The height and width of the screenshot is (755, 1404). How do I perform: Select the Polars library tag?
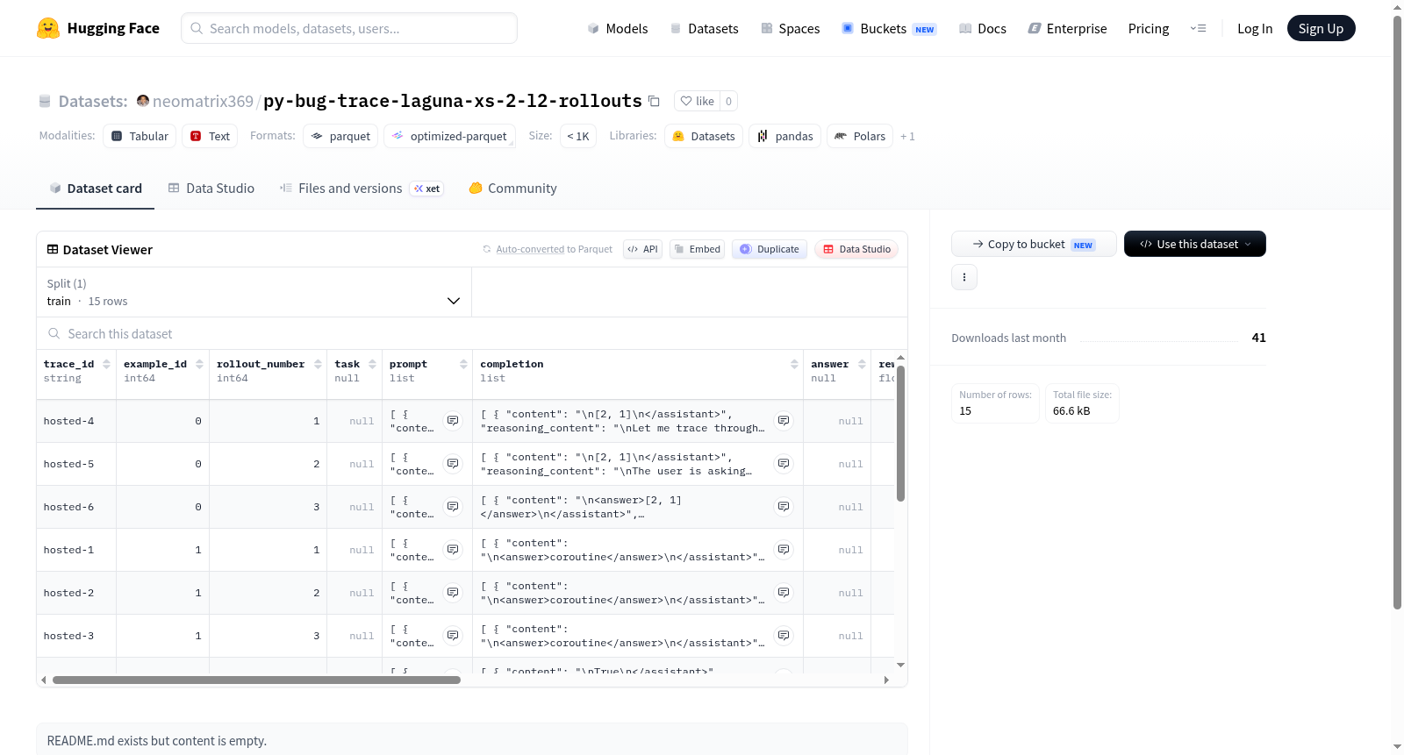point(860,136)
